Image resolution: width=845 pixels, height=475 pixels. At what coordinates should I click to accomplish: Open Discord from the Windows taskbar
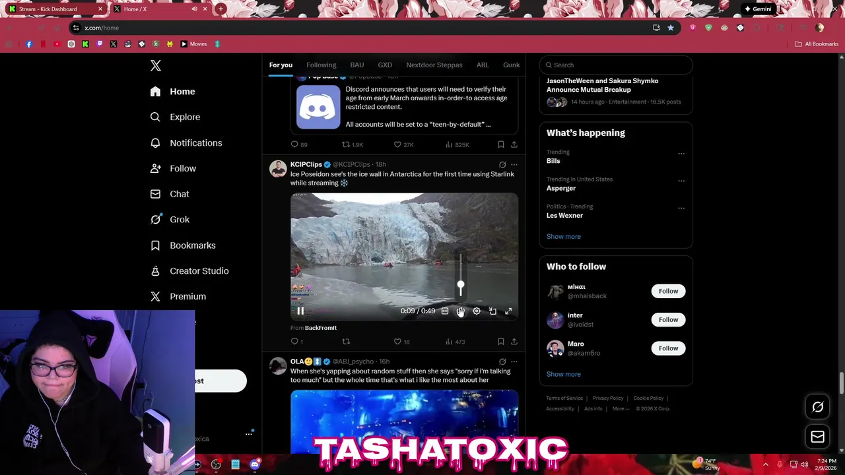coord(255,464)
